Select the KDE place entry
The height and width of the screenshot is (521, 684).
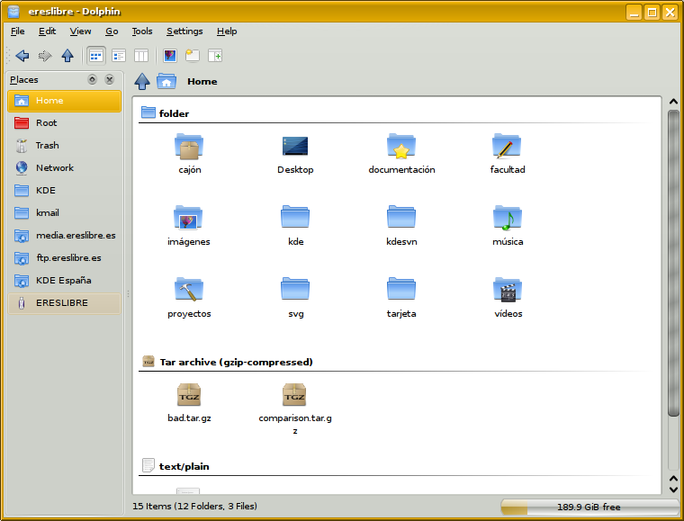[x=65, y=191]
